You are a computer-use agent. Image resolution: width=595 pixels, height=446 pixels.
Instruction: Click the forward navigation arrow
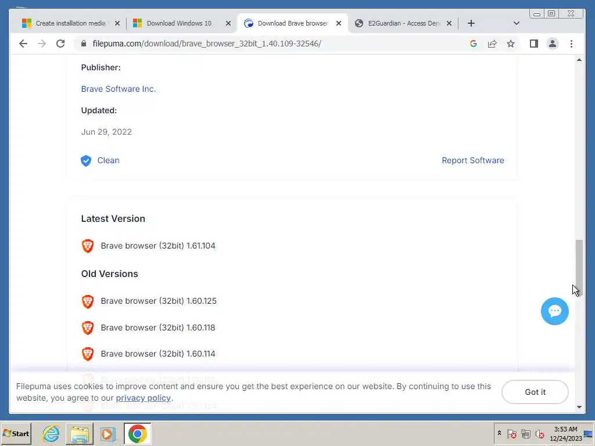[x=42, y=44]
